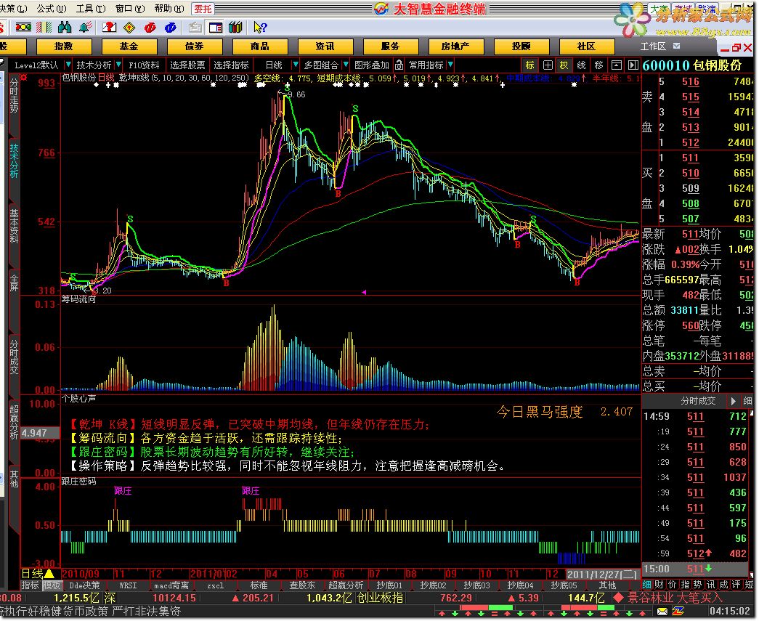The height and width of the screenshot is (621, 759).
Task: Click 图形叠加 in the chart toolbar
Action: [x=371, y=65]
